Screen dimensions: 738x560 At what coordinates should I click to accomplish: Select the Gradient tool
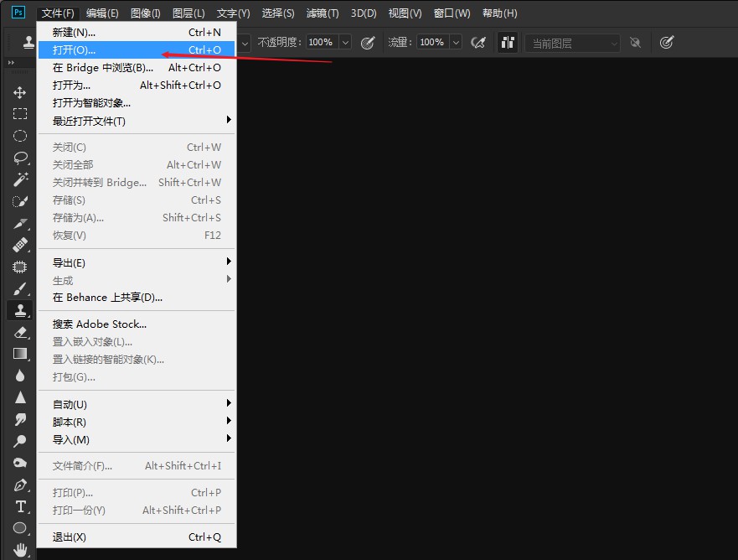pyautogui.click(x=20, y=354)
